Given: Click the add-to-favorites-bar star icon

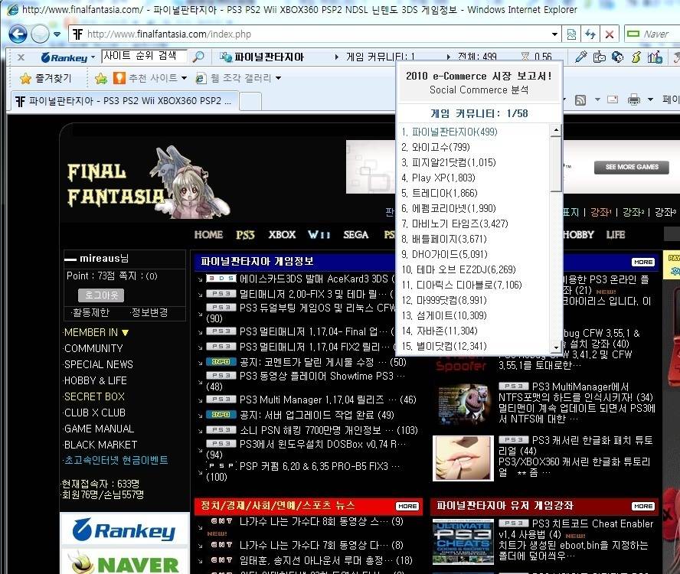Looking at the screenshot, I should coord(100,78).
